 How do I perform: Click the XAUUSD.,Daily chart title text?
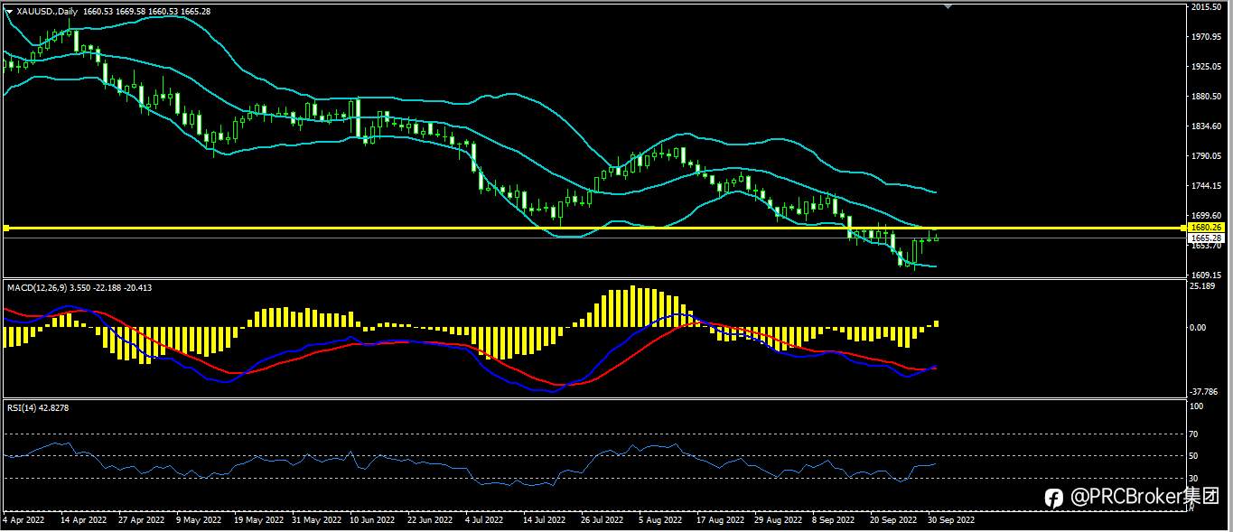click(47, 11)
